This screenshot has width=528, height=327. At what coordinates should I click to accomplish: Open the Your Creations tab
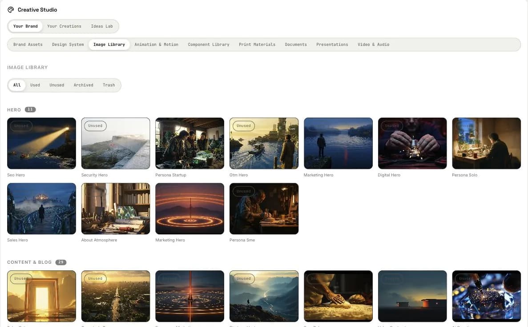pos(64,26)
